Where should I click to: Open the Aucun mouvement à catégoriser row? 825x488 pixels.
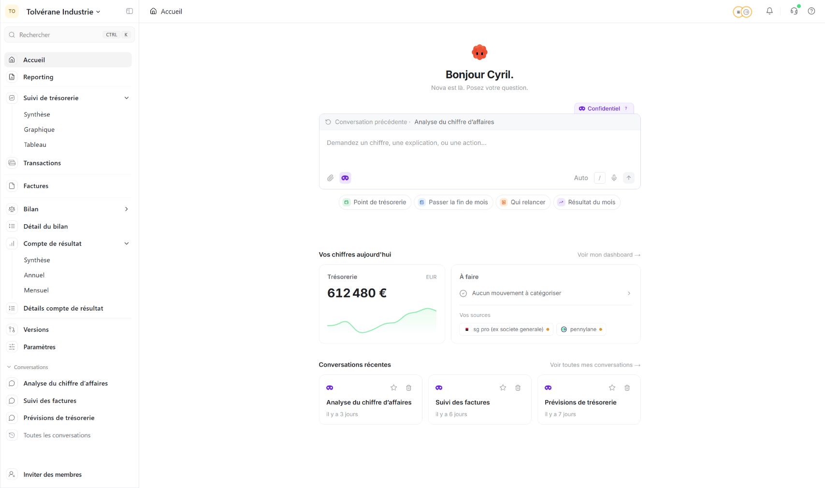[x=545, y=293]
